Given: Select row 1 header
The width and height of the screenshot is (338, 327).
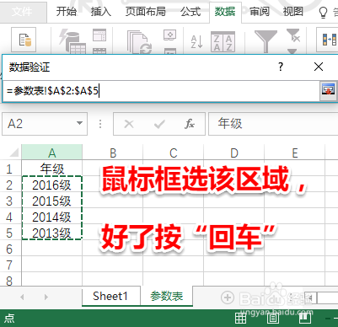Looking at the screenshot, I should pyautogui.click(x=10, y=169).
